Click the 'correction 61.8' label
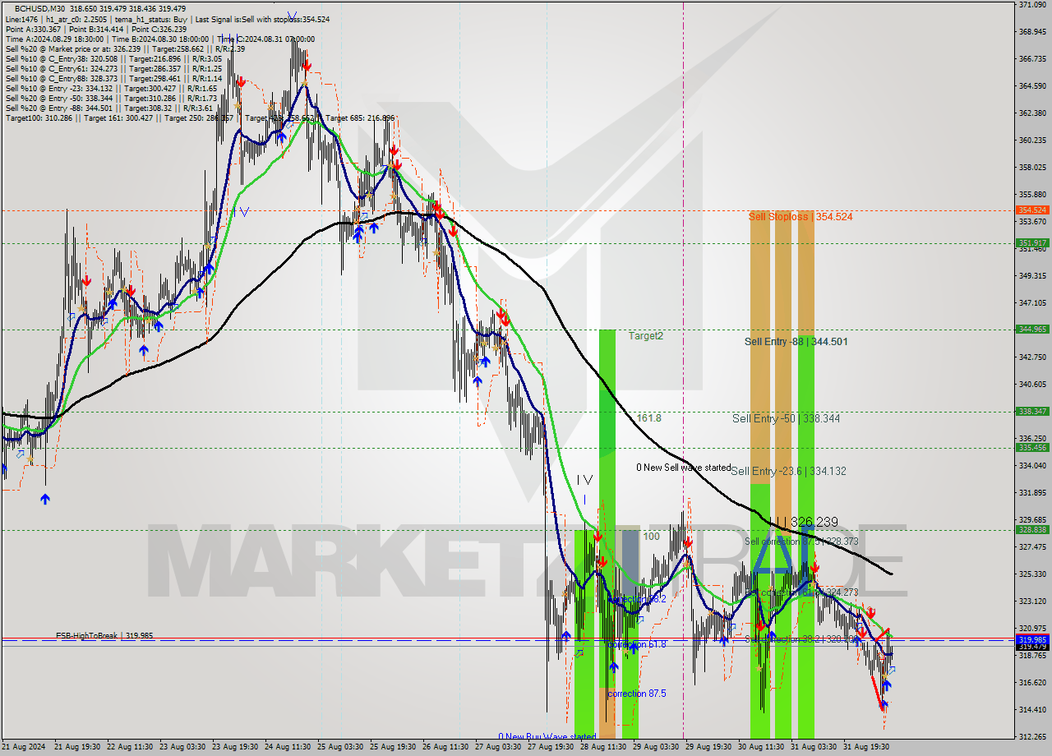Screen dimensions: 1052x756 (x=636, y=644)
